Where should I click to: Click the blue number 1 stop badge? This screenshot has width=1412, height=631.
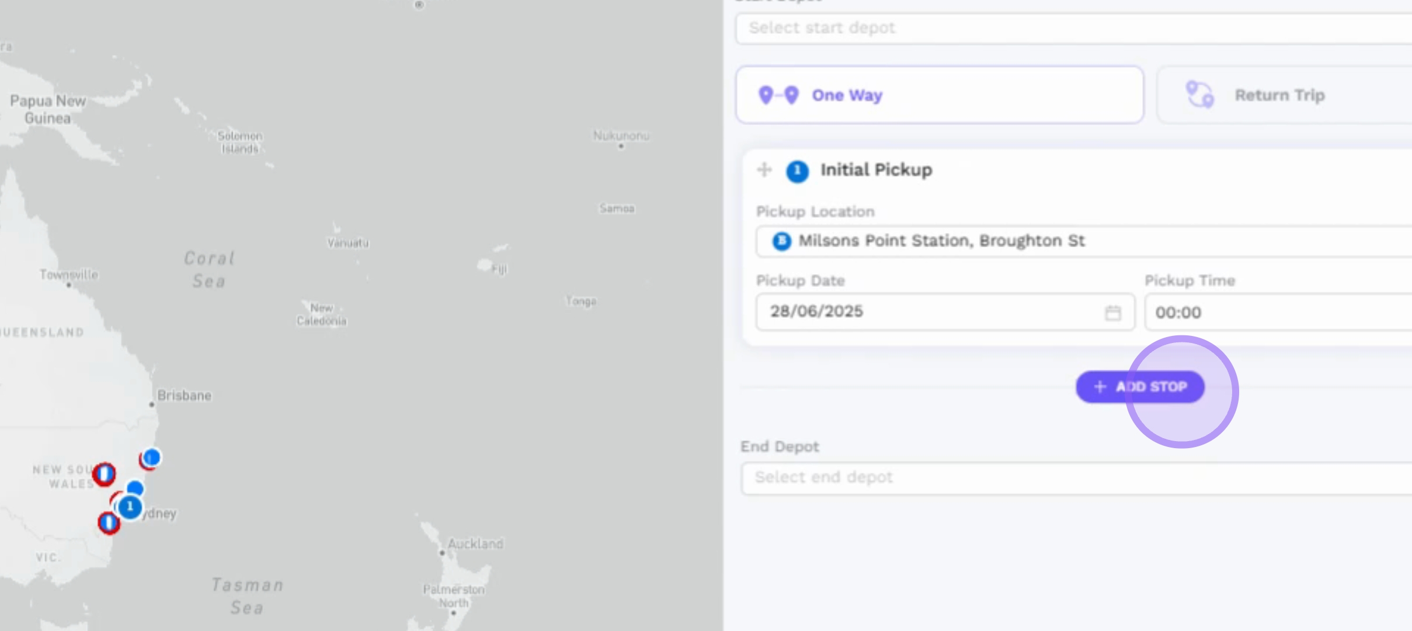797,171
